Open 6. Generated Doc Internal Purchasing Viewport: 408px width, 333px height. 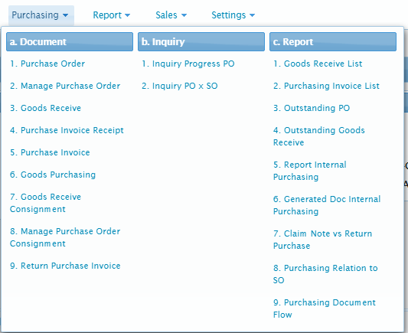pyautogui.click(x=327, y=205)
